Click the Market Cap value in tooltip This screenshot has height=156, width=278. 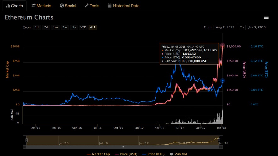coord(200,50)
